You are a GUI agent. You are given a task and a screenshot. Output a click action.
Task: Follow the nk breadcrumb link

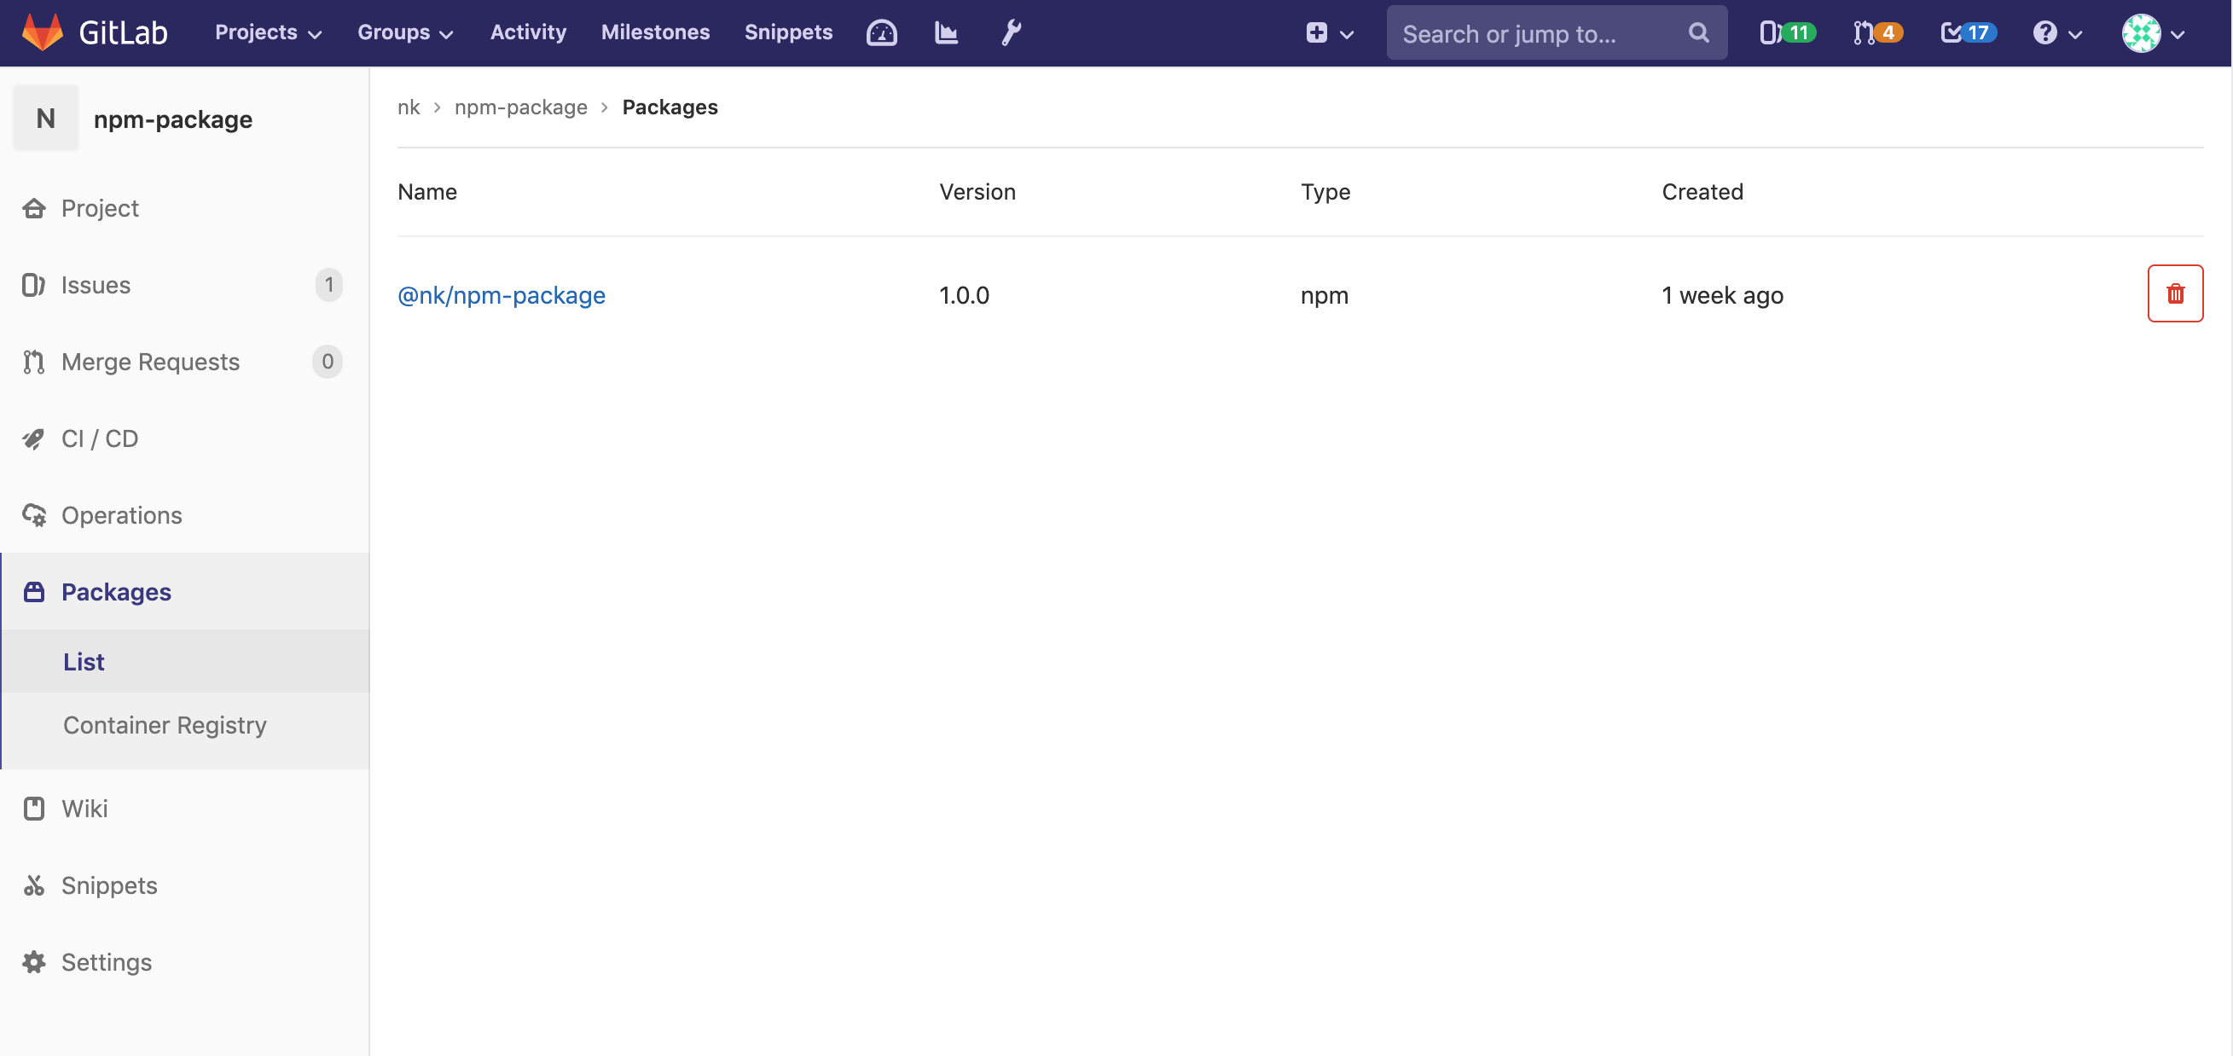pyautogui.click(x=409, y=107)
